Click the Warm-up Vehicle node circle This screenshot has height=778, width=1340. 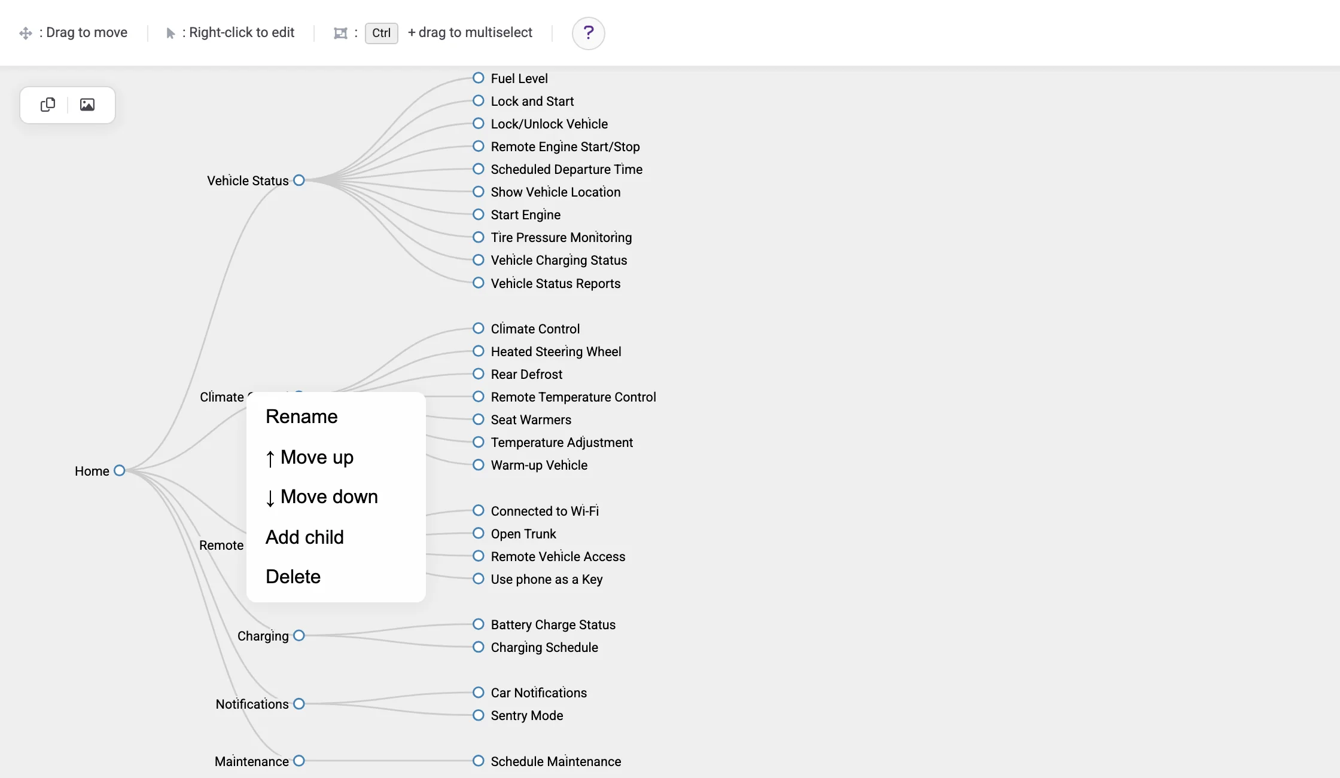click(x=479, y=464)
